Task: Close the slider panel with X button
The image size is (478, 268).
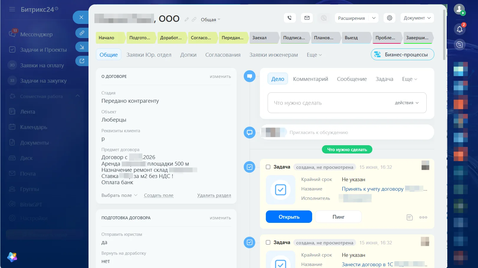Action: coord(81,17)
